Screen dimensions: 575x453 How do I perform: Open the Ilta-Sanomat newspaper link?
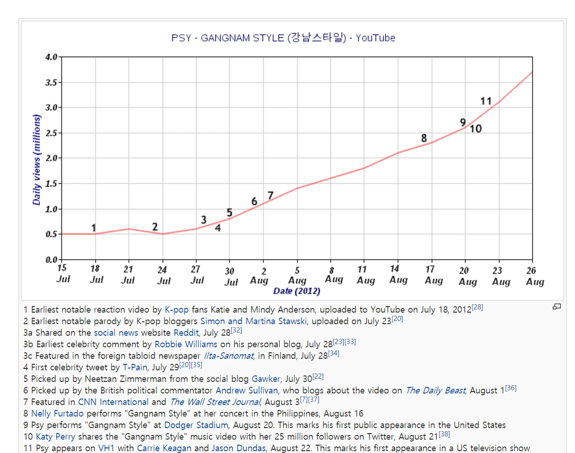[x=229, y=356]
